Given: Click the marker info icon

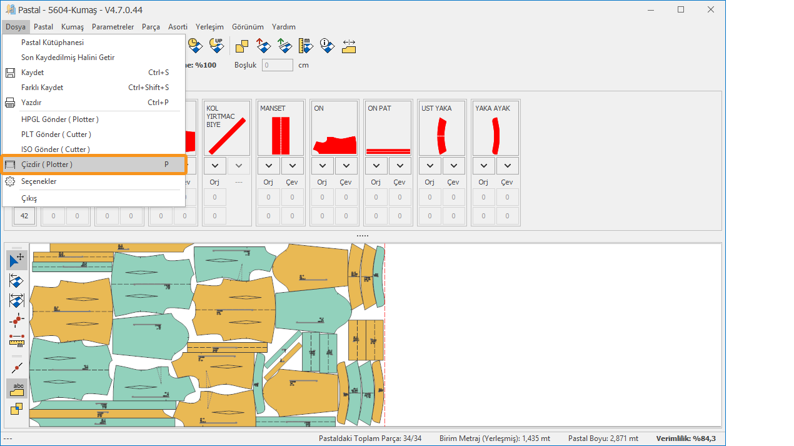Looking at the screenshot, I should point(327,46).
